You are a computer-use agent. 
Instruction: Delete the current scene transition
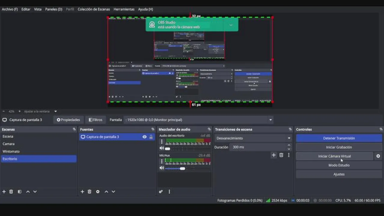(x=281, y=155)
